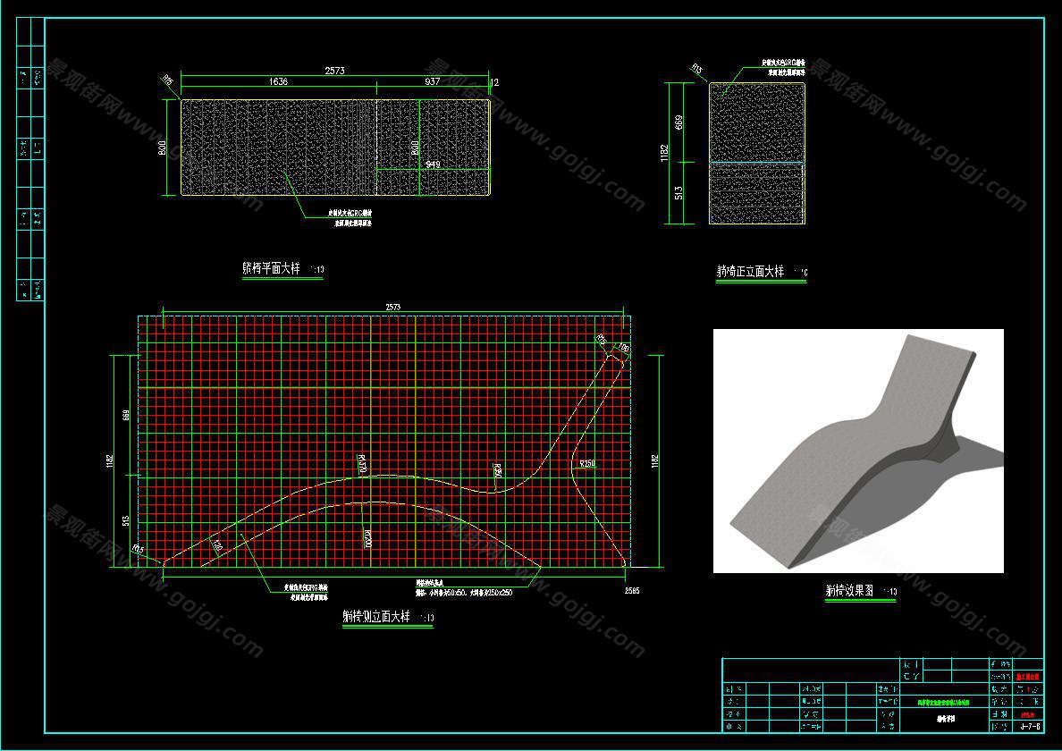Click the 2573 dimension above the plan view
Screen dimensions: 1062x751
334,70
